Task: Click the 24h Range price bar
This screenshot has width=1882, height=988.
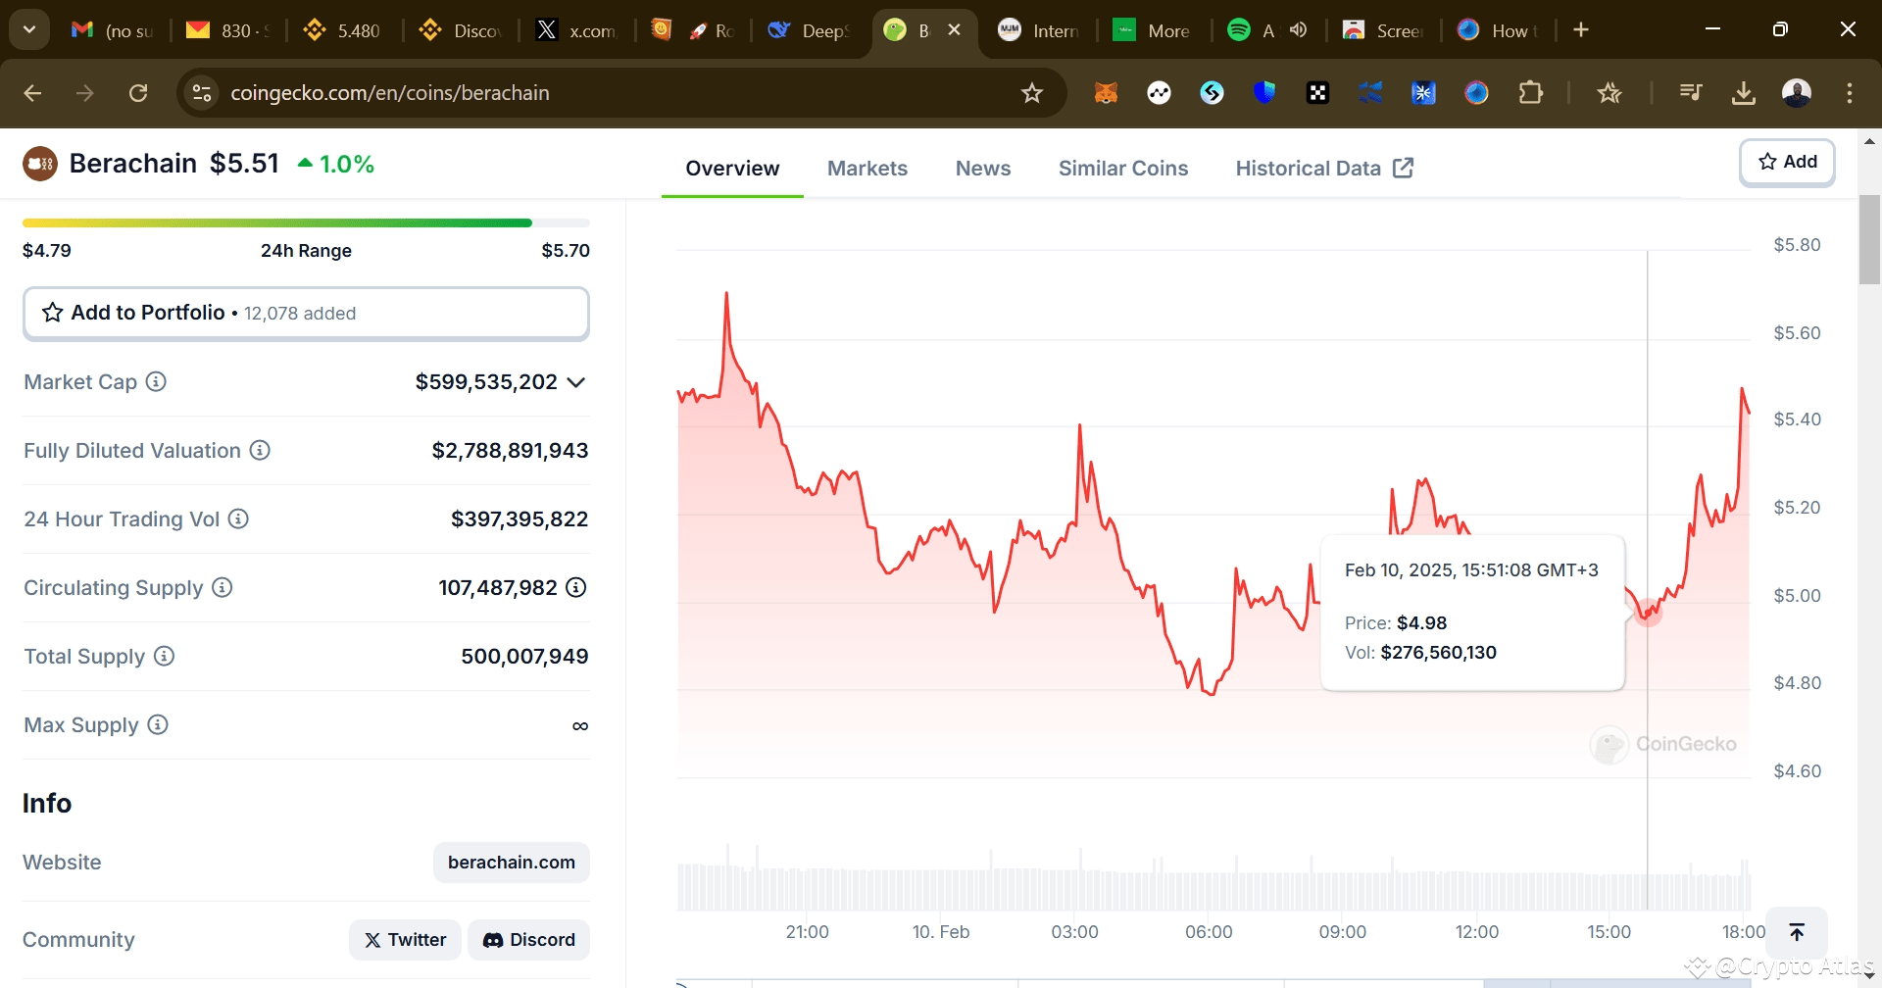Action: click(306, 223)
